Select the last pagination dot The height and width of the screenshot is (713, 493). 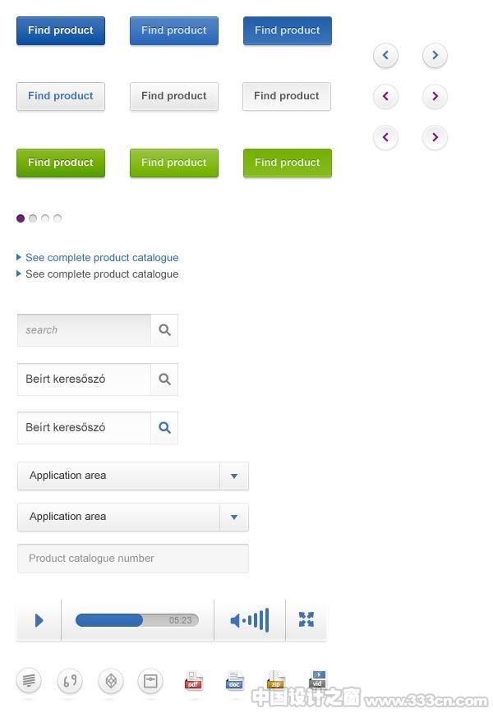point(58,218)
